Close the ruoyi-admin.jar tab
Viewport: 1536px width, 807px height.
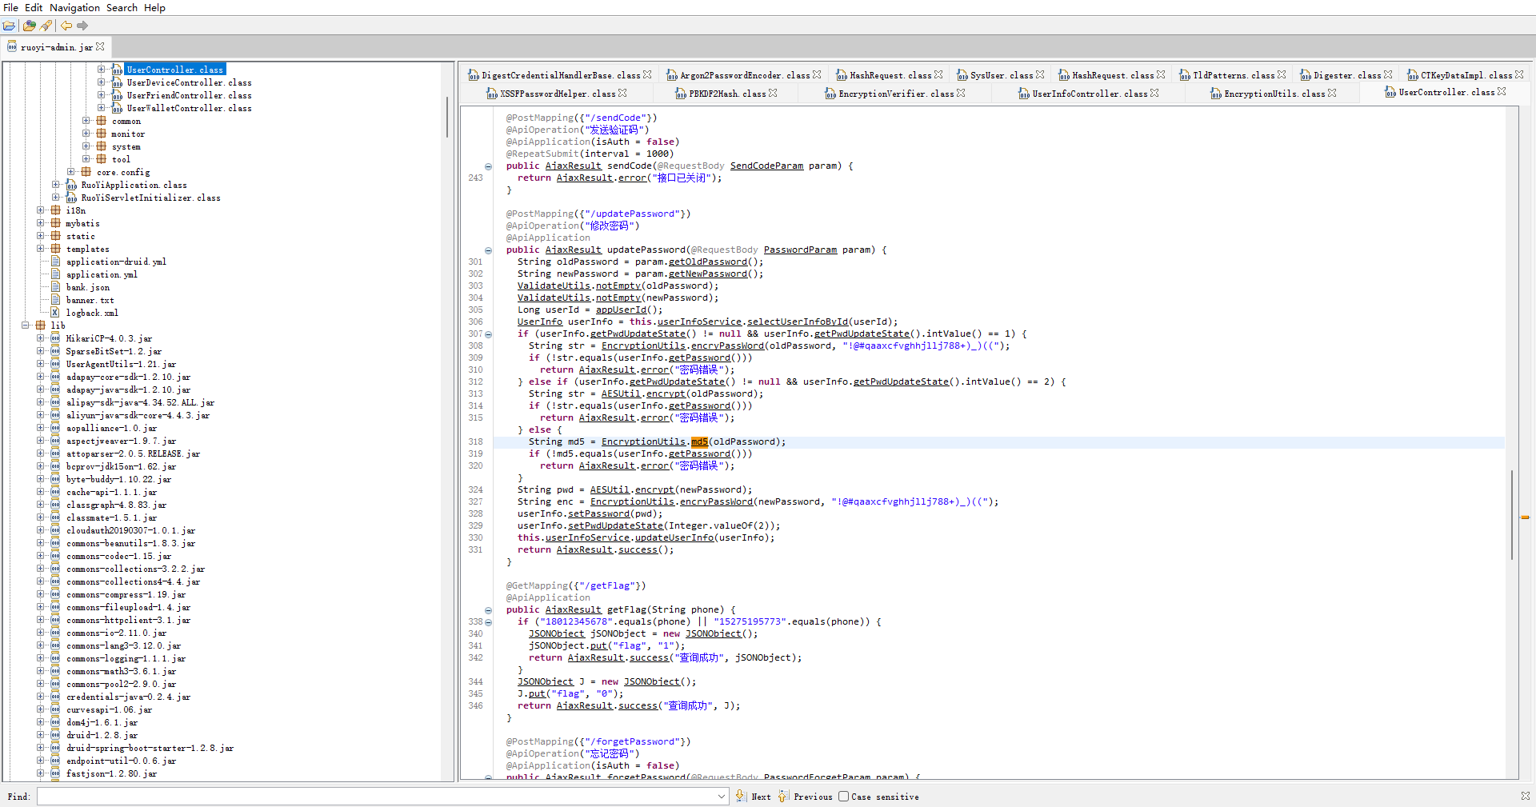100,46
